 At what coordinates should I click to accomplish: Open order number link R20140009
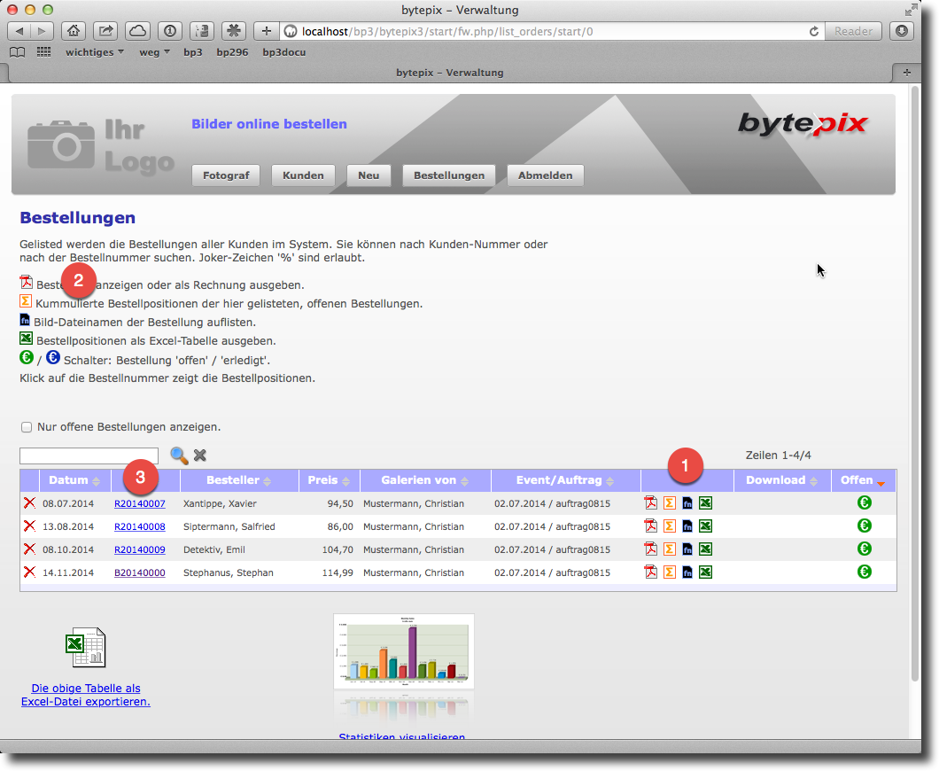pyautogui.click(x=140, y=549)
